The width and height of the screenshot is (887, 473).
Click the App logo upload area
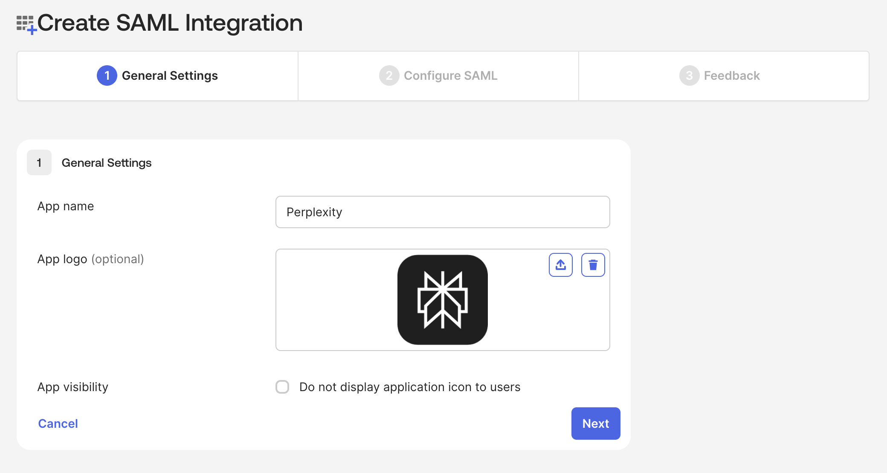point(443,300)
